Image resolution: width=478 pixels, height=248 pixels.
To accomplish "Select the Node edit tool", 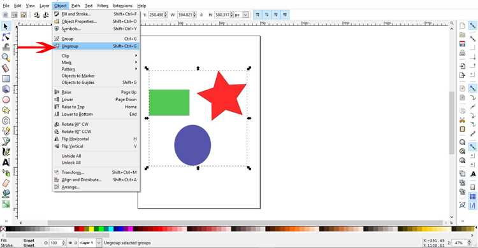I will [6, 37].
